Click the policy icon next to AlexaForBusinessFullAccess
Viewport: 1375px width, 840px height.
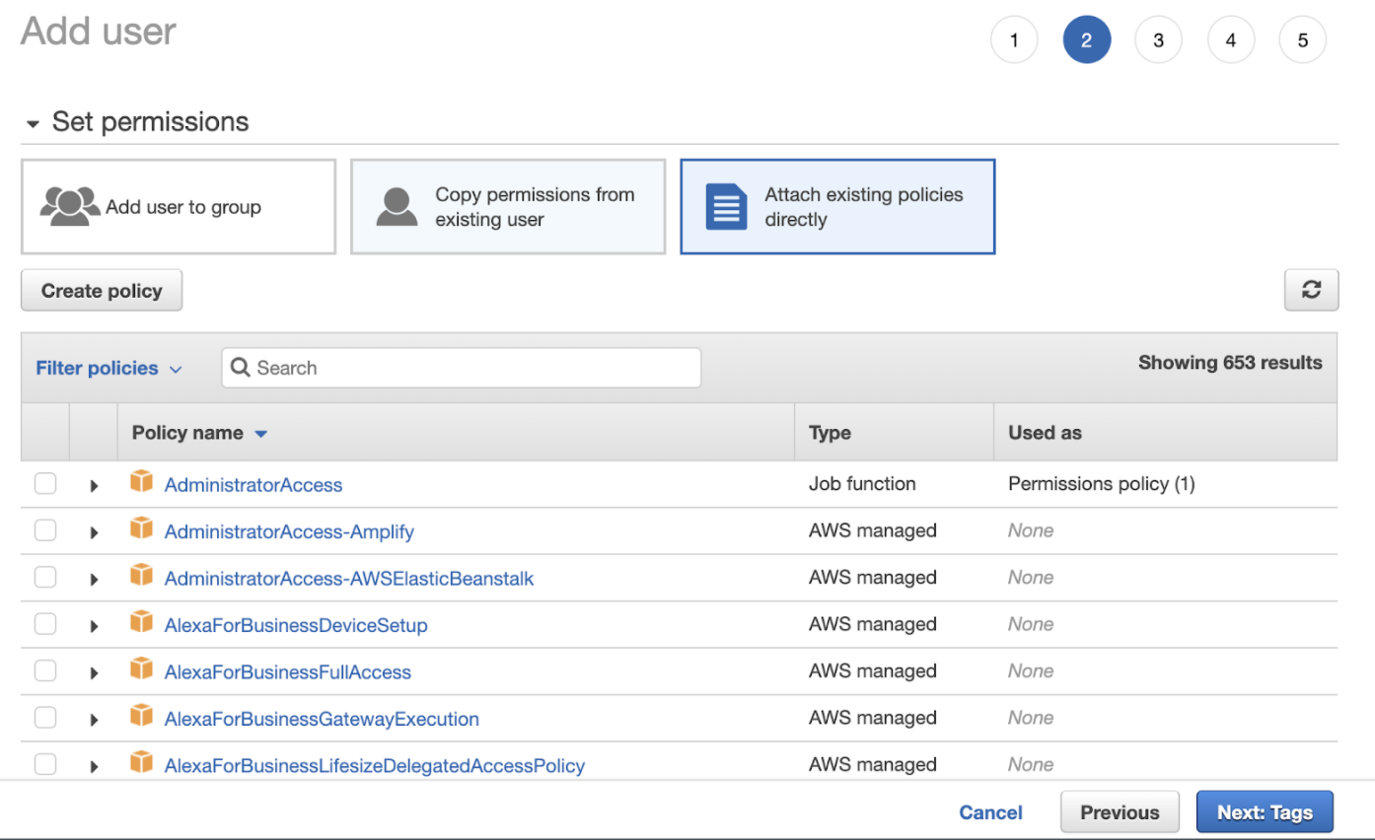point(142,669)
